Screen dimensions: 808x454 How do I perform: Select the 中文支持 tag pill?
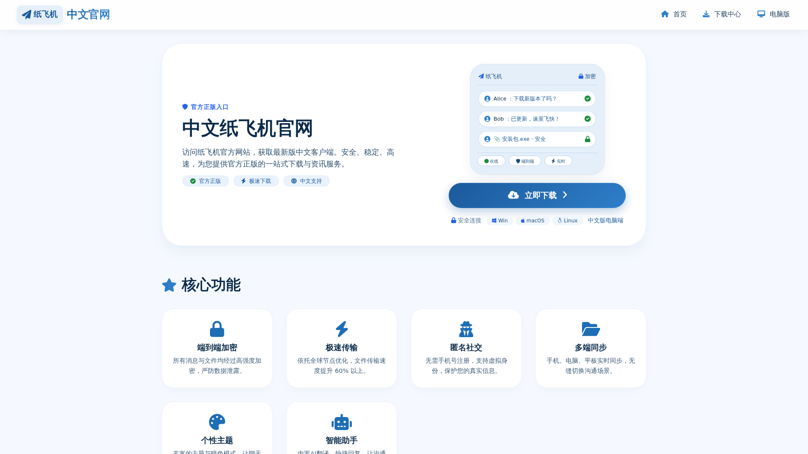tap(306, 181)
